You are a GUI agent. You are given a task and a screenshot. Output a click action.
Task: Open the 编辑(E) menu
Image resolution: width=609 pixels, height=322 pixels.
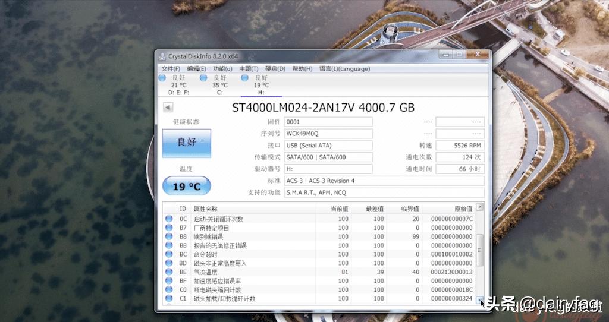pos(196,69)
